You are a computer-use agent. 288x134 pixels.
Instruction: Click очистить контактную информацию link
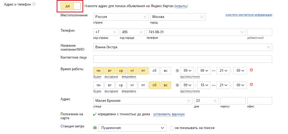coord(249,15)
